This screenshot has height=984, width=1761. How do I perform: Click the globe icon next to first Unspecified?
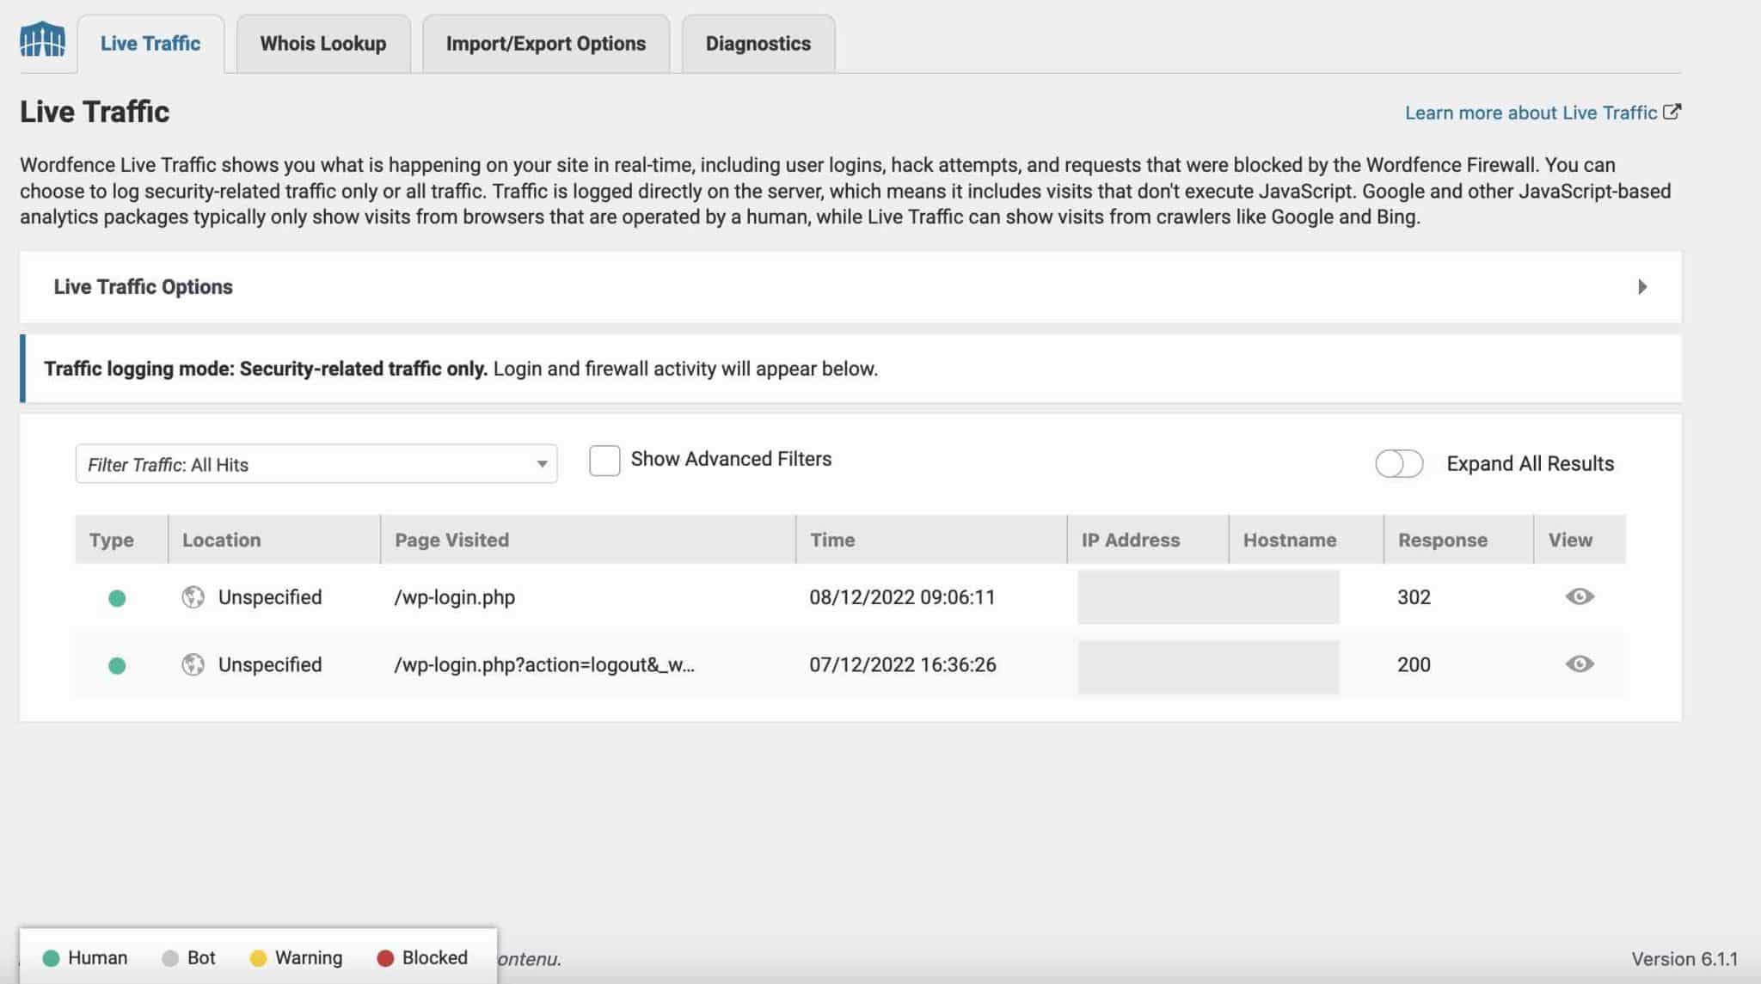pyautogui.click(x=193, y=596)
